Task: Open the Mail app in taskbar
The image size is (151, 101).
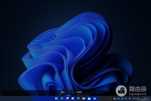Action: [x=95, y=98]
